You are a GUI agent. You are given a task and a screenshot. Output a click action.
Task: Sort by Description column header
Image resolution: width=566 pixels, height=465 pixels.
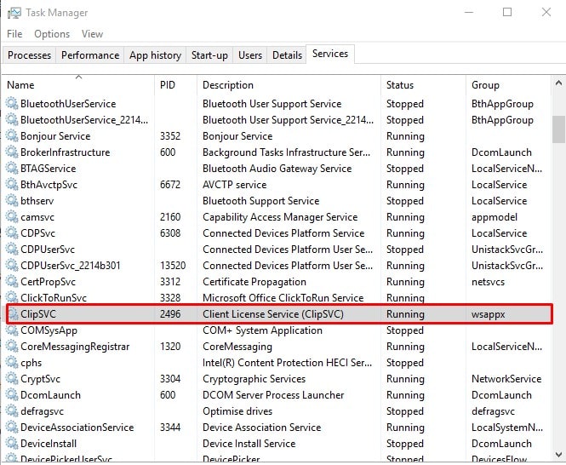click(289, 85)
